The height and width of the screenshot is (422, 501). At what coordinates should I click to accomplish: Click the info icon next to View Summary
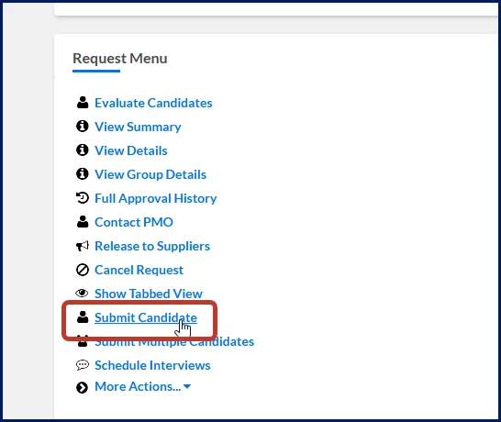click(82, 127)
